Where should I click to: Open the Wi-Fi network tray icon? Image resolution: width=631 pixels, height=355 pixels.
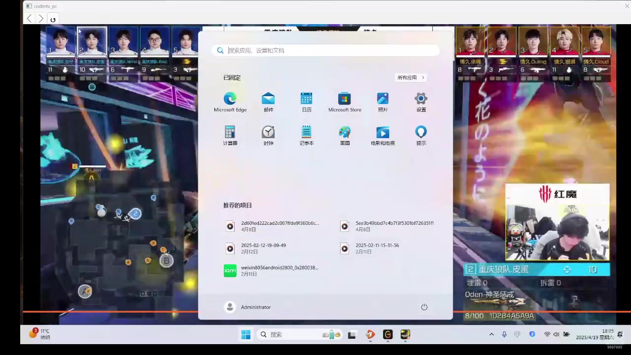[x=547, y=334]
